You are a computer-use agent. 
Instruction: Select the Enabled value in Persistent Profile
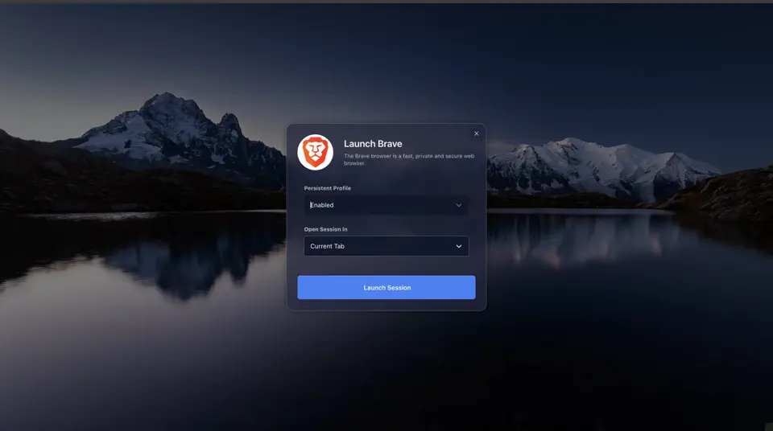322,205
